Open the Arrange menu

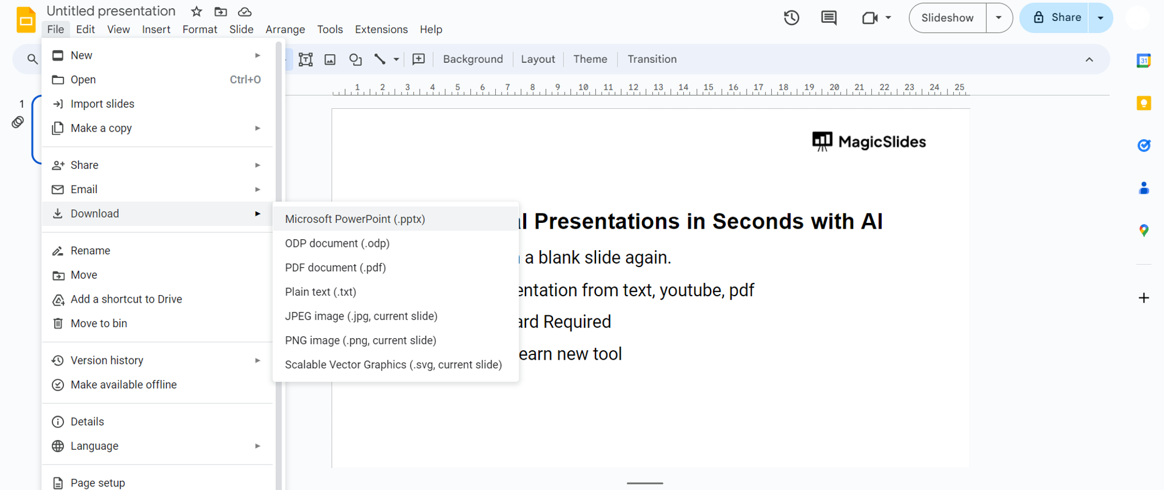click(x=285, y=29)
